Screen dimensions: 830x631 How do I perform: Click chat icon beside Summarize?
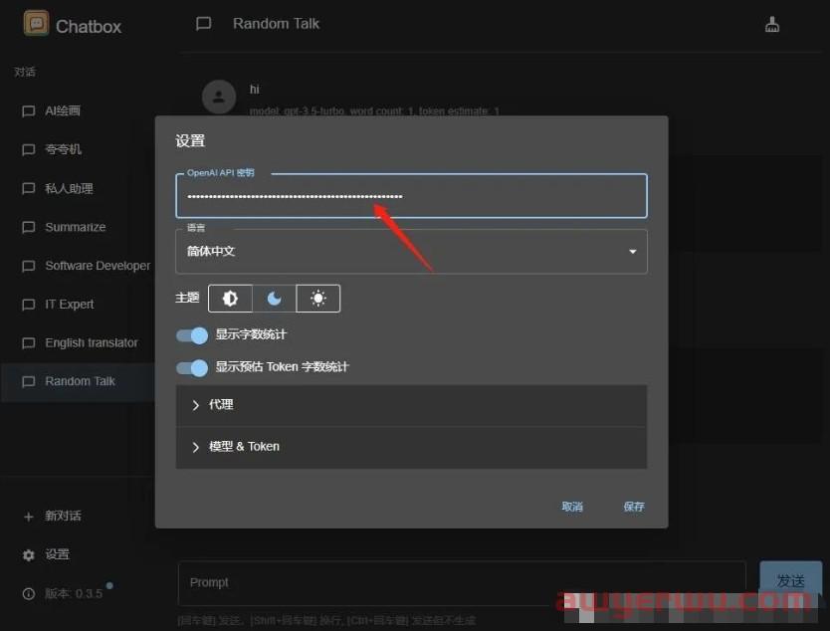pyautogui.click(x=28, y=227)
